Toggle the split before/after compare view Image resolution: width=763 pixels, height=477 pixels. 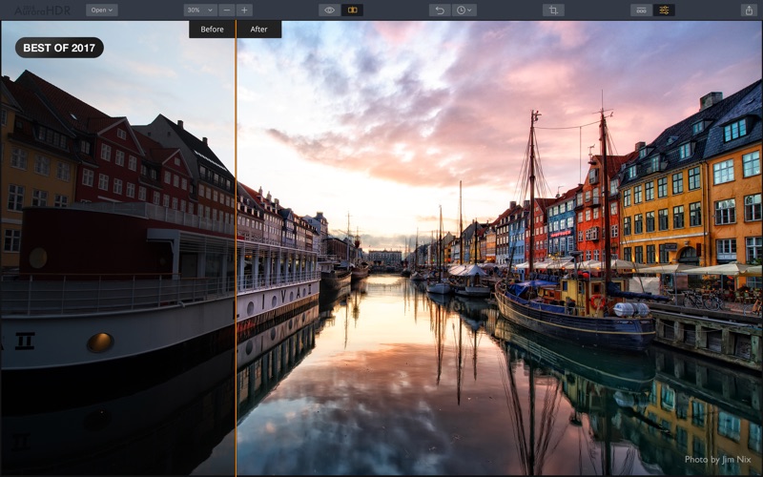[352, 10]
